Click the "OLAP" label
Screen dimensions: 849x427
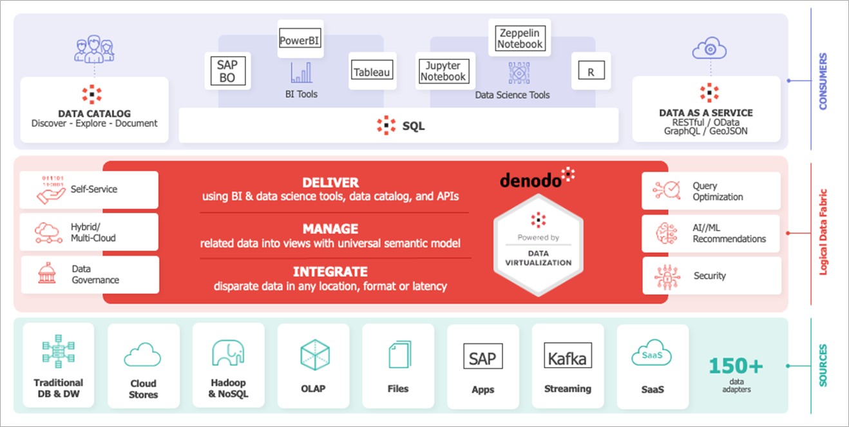(313, 388)
